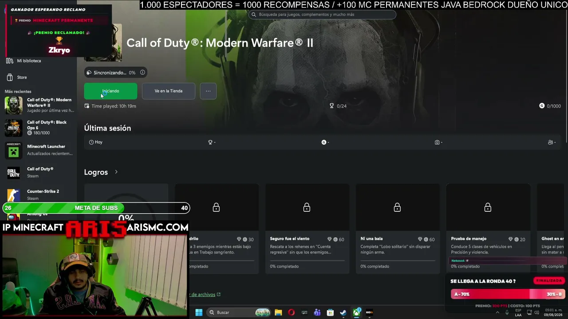Open the Seguro fue el viento achievement card
Screen dimensions: 568x319
[x=307, y=229]
